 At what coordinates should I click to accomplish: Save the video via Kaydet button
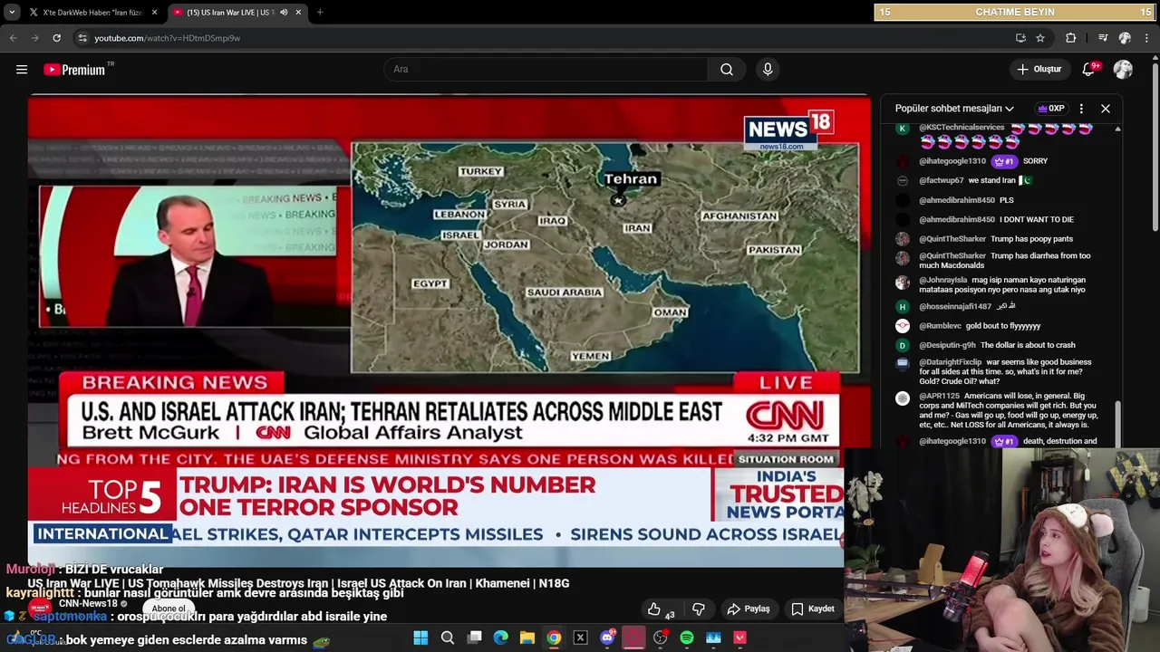(x=813, y=609)
